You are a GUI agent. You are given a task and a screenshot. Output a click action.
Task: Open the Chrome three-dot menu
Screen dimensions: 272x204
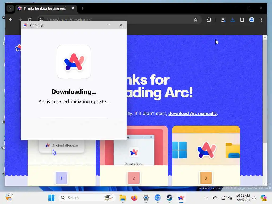click(261, 20)
